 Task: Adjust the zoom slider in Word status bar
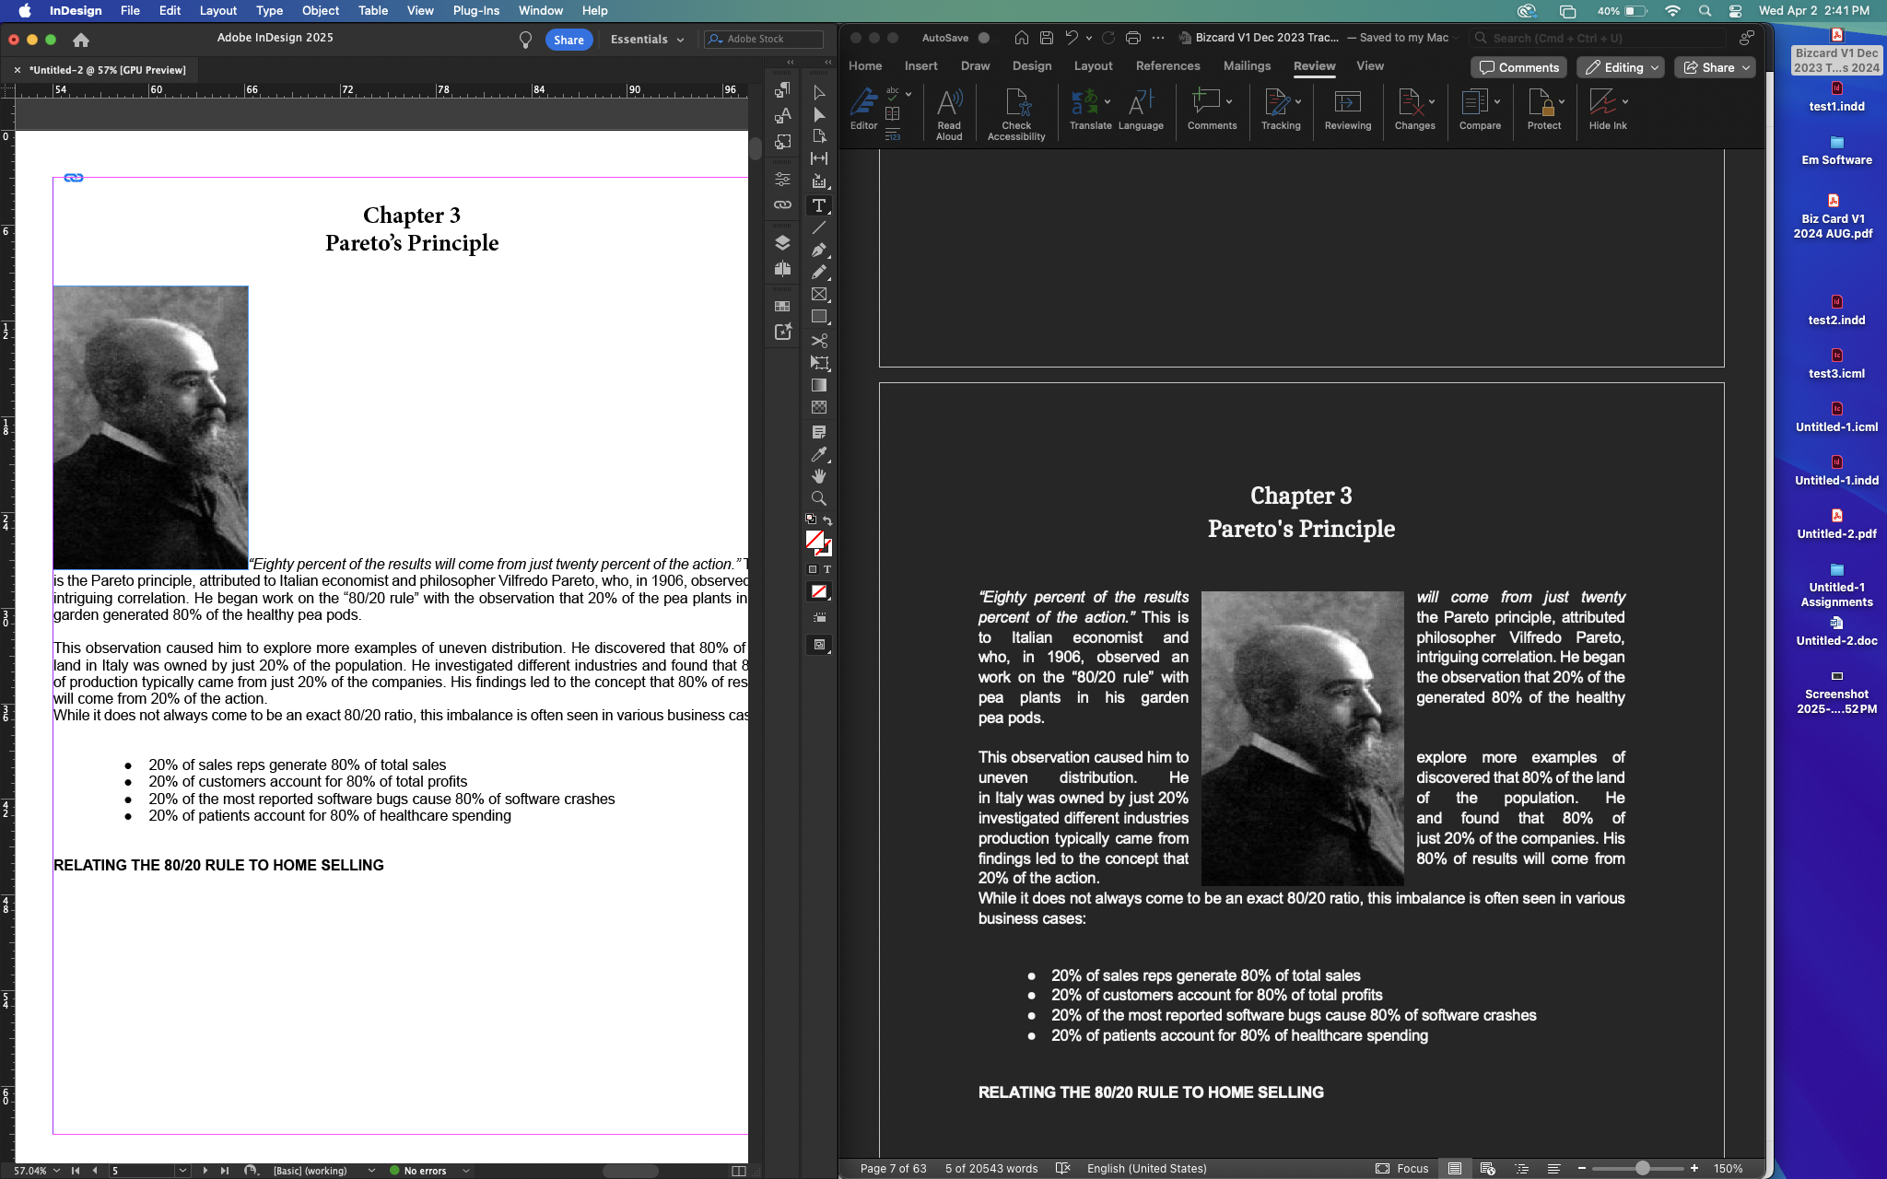point(1643,1168)
